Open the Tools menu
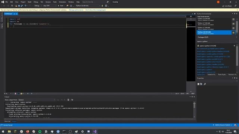Viewport: 239px width, 134px height. (55, 2)
